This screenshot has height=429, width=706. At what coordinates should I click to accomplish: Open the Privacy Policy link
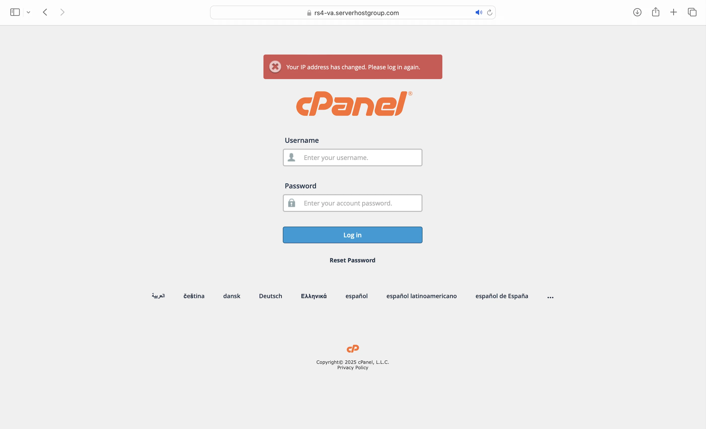[x=353, y=368]
